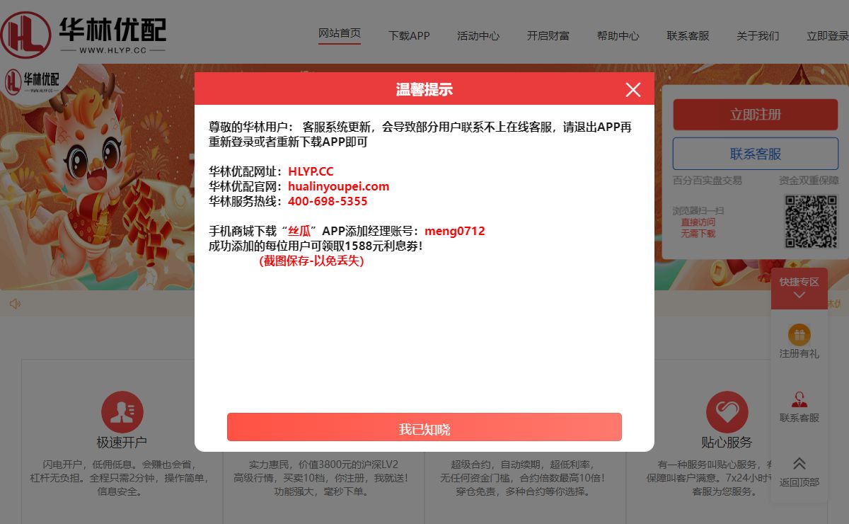Go to 下载APP in the navigation
Viewport: 849px width, 524px height.
pyautogui.click(x=409, y=35)
